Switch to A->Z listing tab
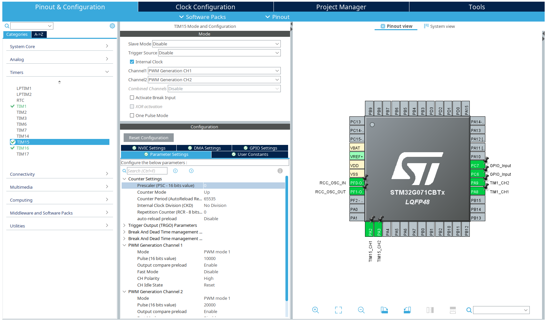Image resolution: width=546 pixels, height=321 pixels. (39, 34)
